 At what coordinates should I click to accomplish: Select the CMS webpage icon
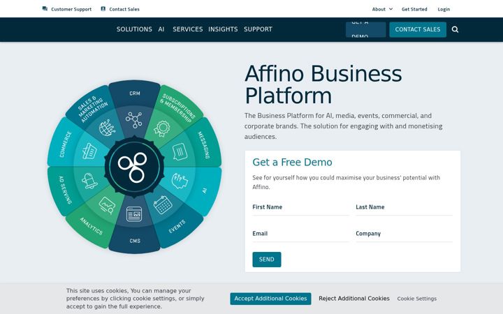(x=134, y=214)
